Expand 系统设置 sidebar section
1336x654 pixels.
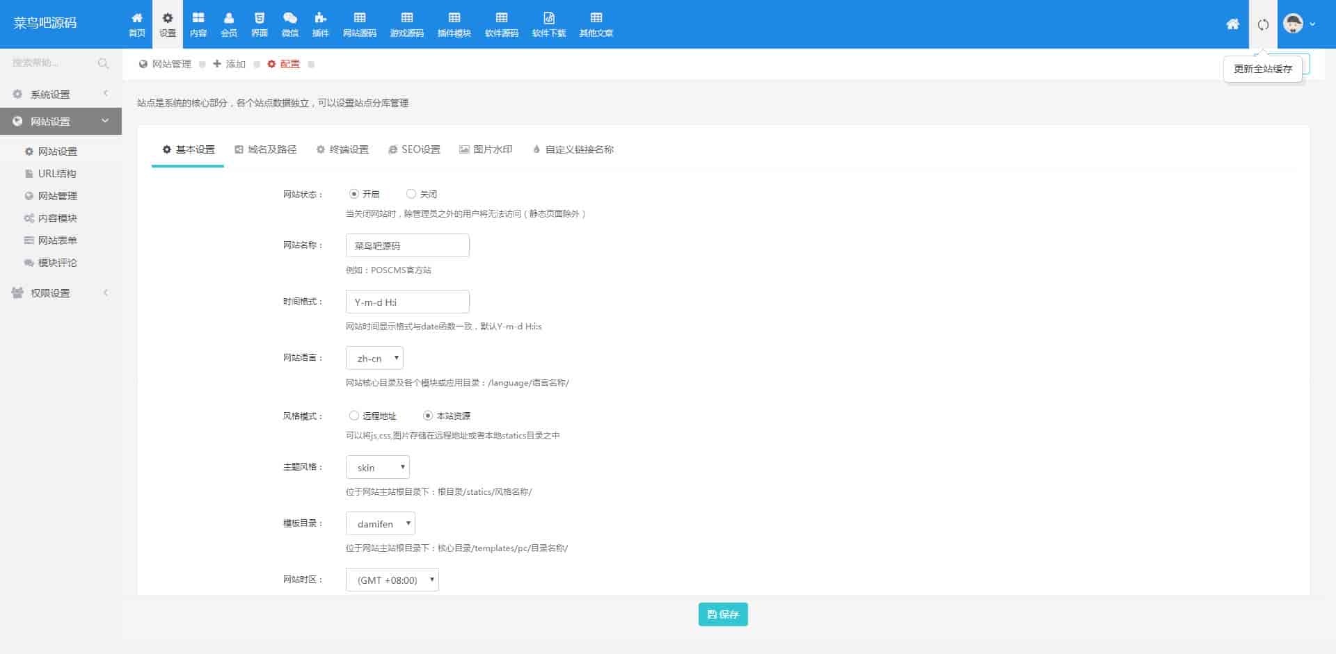61,94
